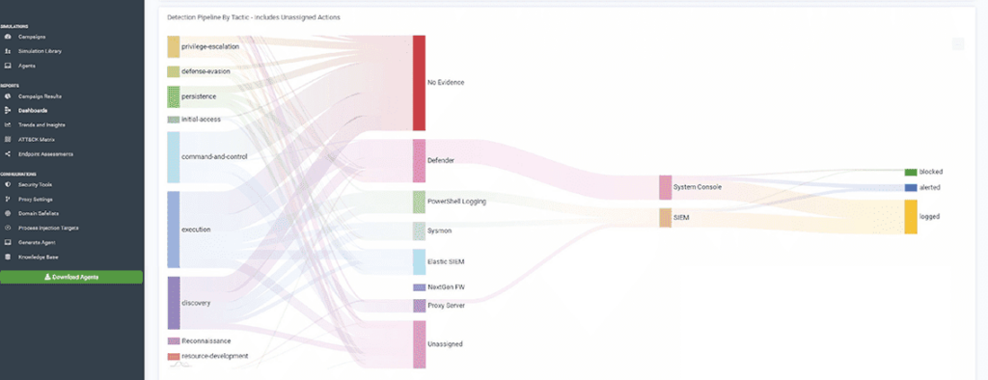Select Endpoint Assessments share icon
988x380 pixels.
click(8, 153)
